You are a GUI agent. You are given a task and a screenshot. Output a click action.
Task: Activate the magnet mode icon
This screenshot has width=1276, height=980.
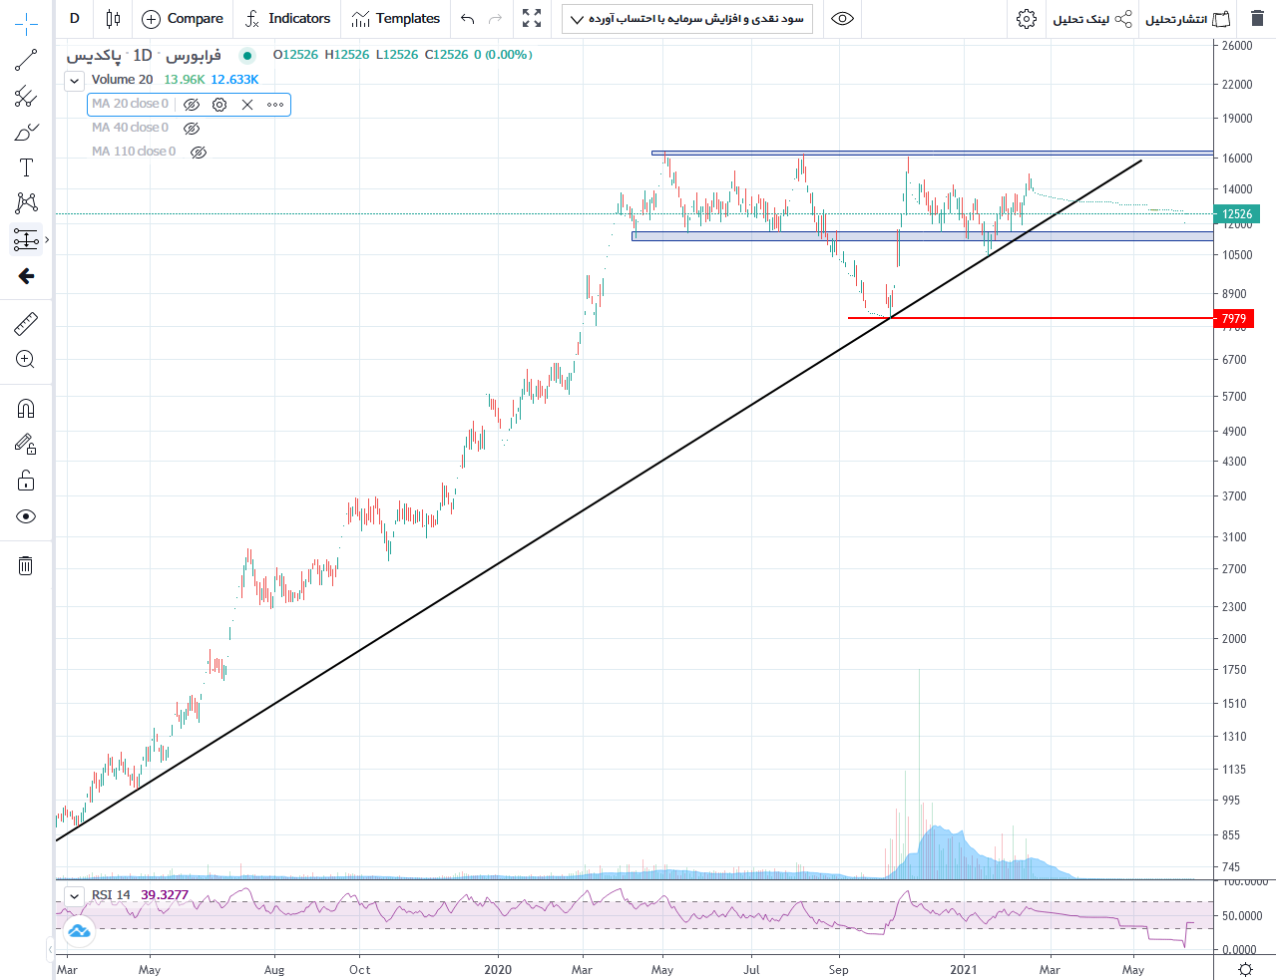(26, 408)
